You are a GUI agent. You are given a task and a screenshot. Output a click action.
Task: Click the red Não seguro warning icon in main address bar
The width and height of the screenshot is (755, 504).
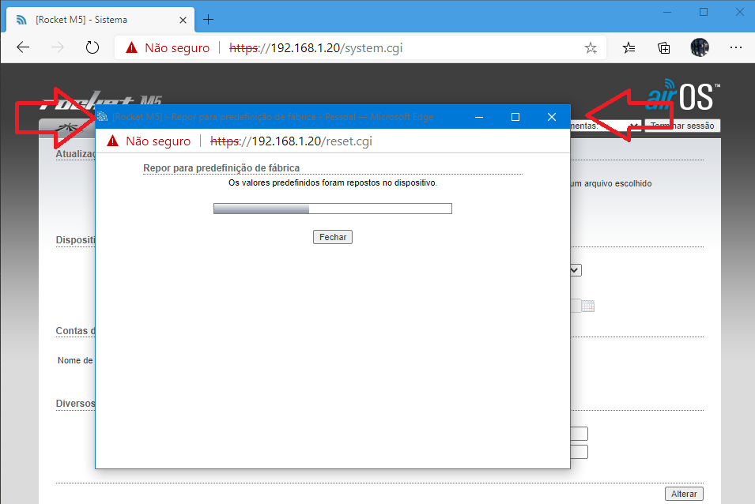(131, 47)
